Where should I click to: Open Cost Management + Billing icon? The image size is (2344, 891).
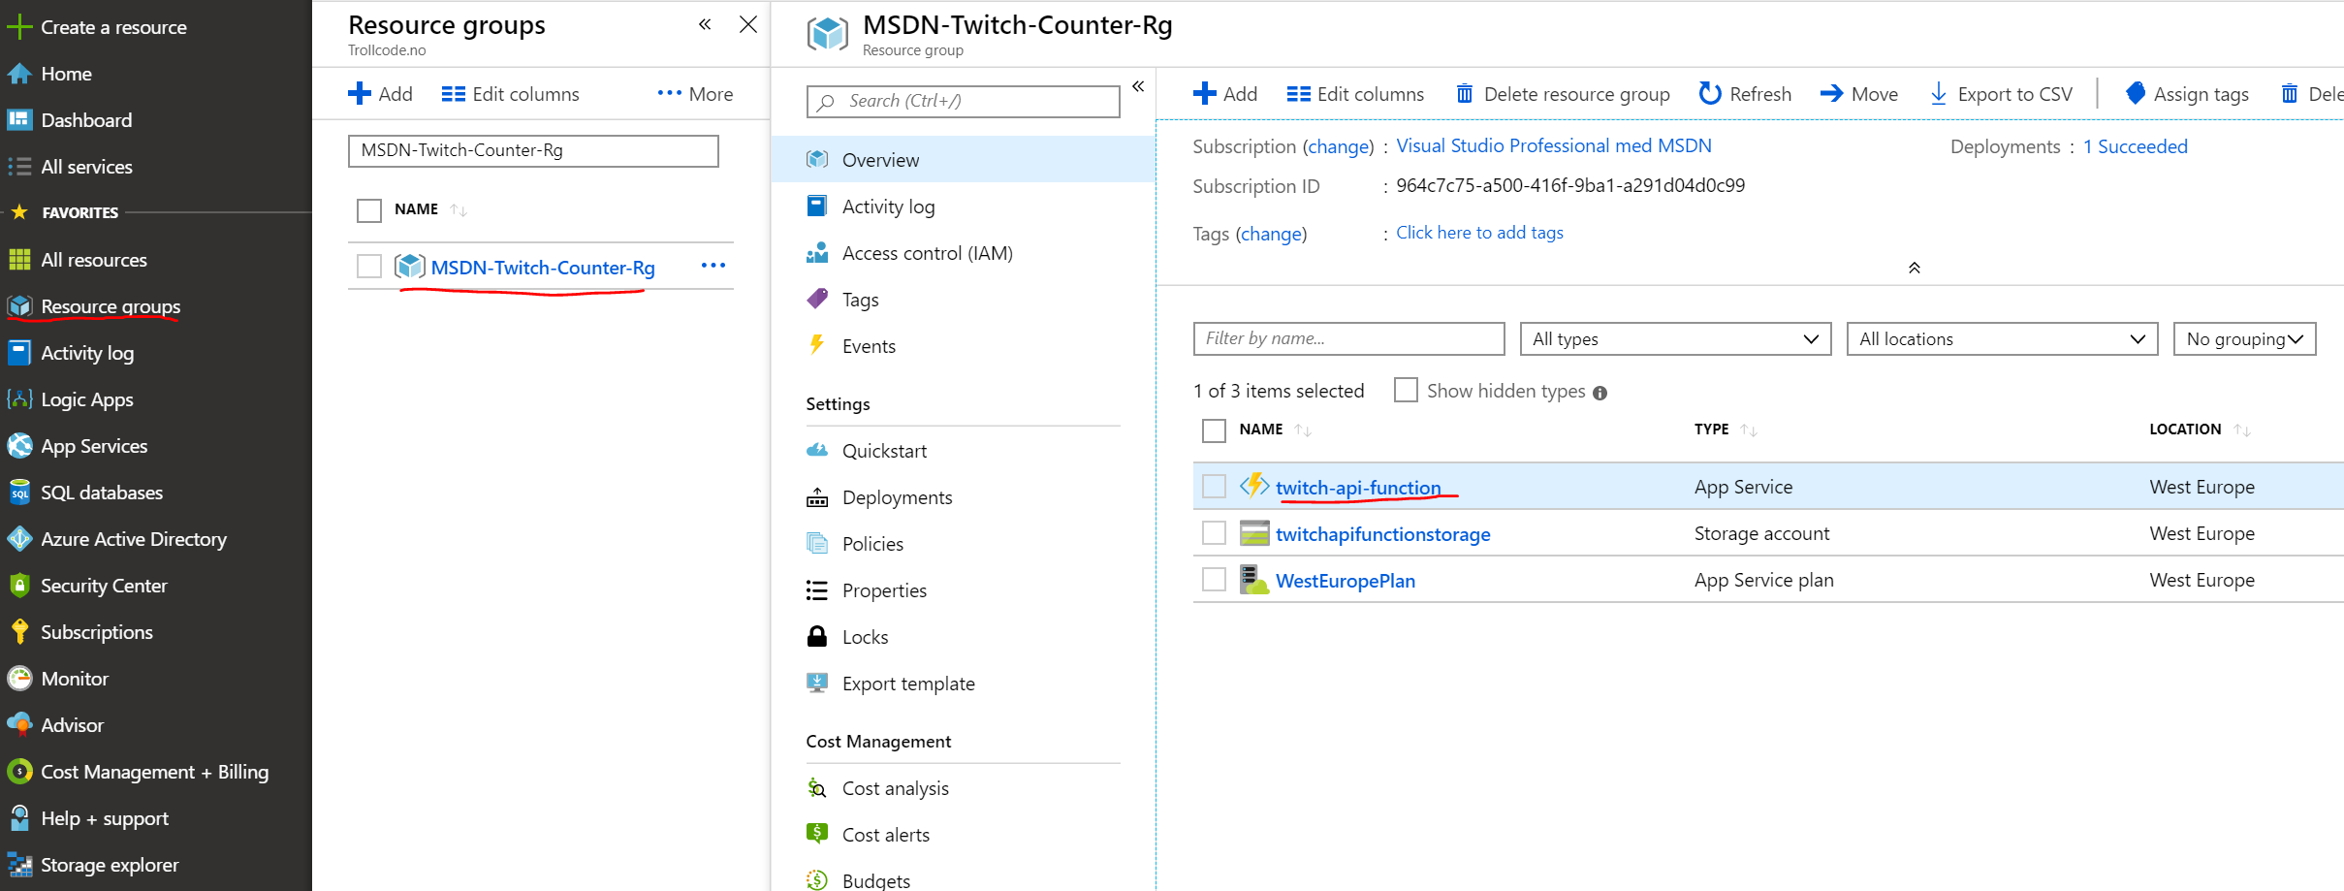coord(19,772)
